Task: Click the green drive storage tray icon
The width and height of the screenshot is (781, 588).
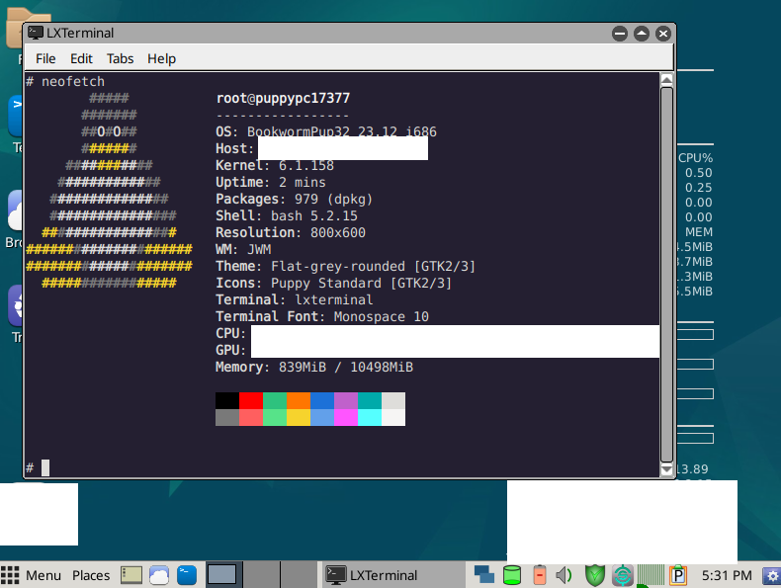Action: point(511,575)
